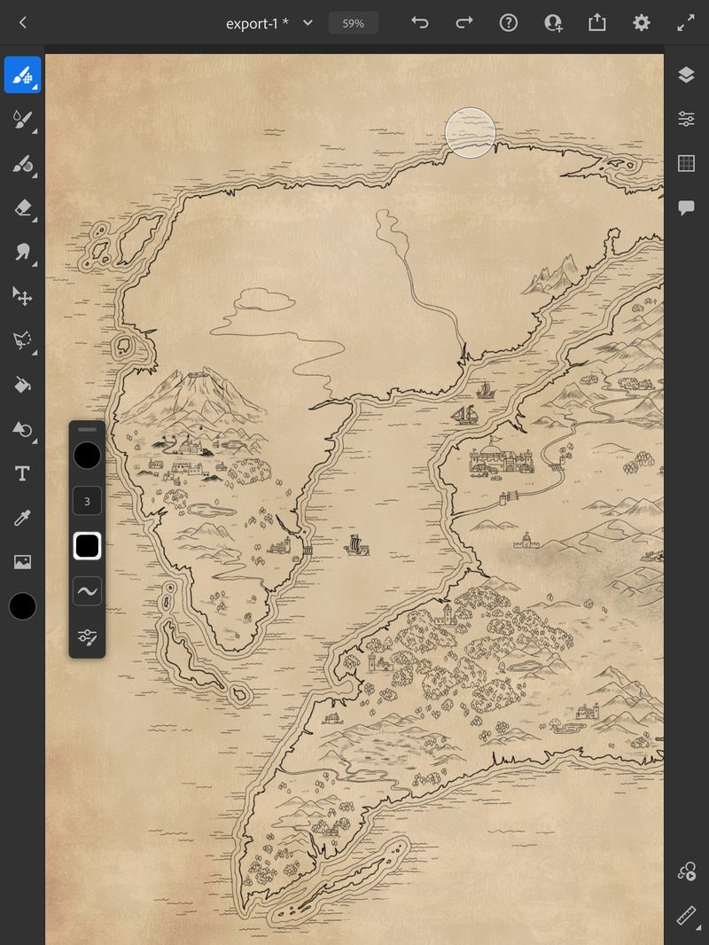Open the place image tool
The image size is (709, 945).
tap(22, 562)
